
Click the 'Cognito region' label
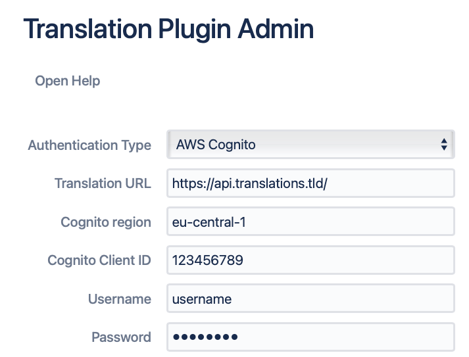(106, 222)
